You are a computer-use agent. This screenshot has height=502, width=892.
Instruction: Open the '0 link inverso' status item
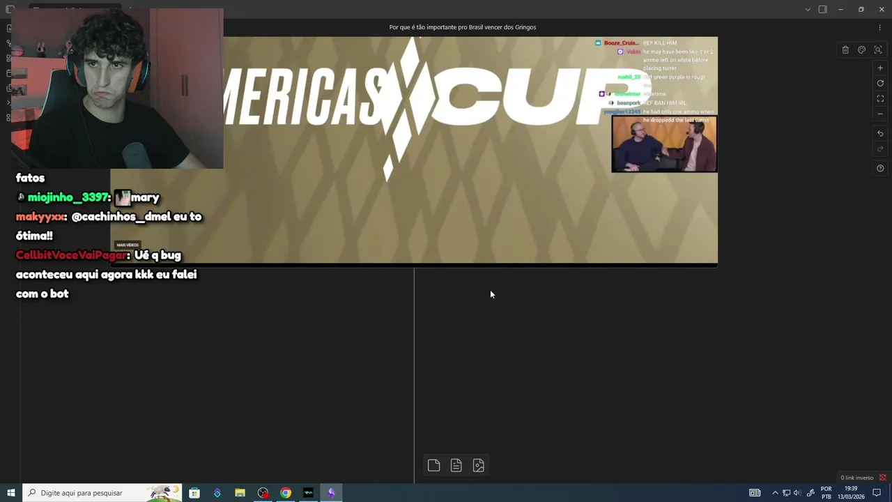tap(856, 478)
